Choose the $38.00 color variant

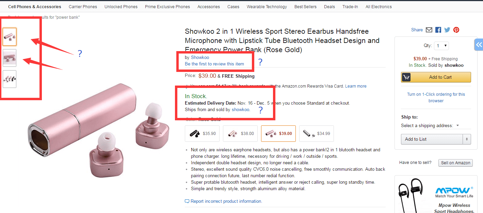click(x=240, y=134)
